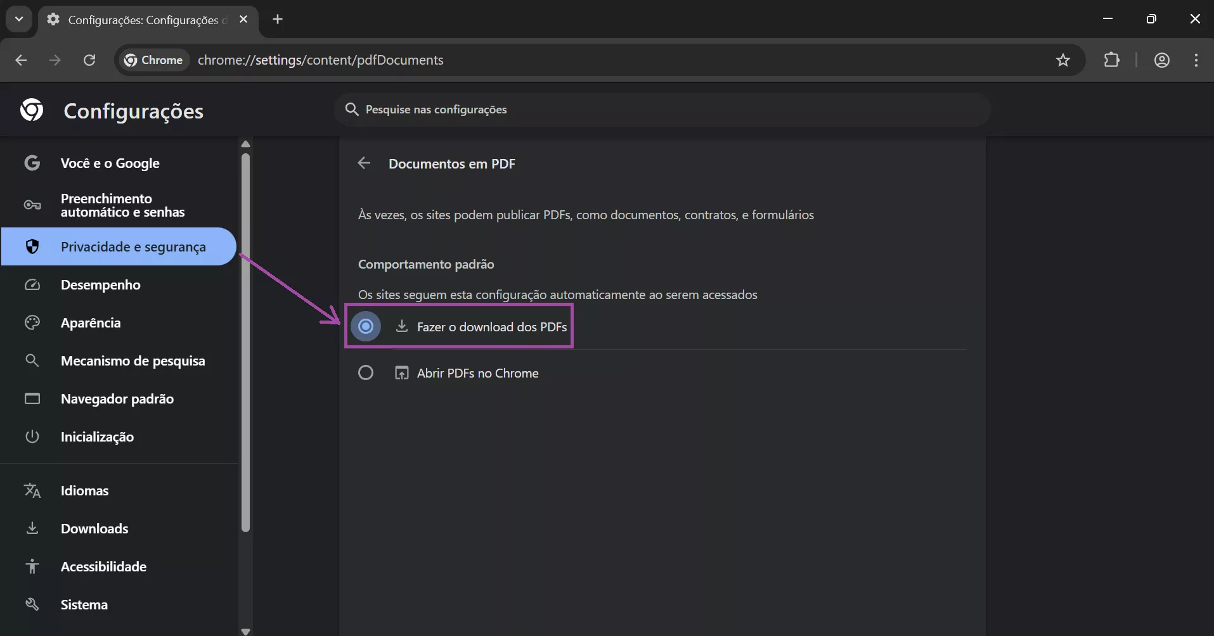The image size is (1214, 636).
Task: Click the Sistema wrench icon
Action: click(32, 604)
